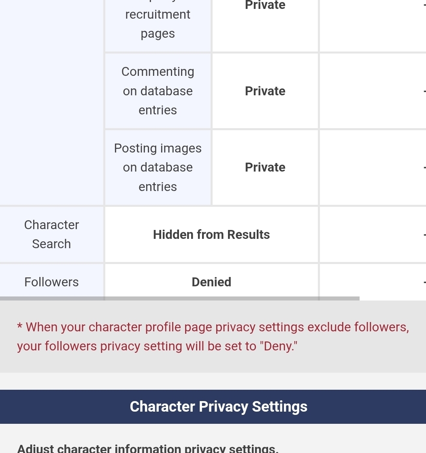Screen dimensions: 426x453
Task: Click the Character Search row label
Action: click(x=51, y=234)
